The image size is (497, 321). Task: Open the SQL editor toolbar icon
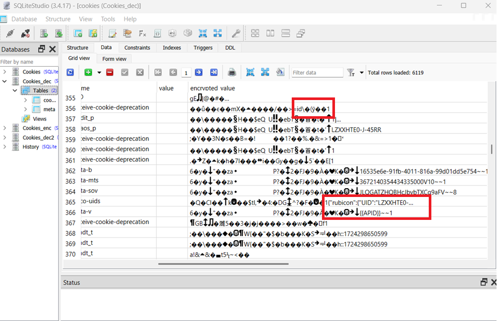[x=112, y=33]
